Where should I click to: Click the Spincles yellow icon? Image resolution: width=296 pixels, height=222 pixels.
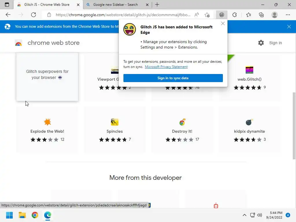[x=114, y=122]
